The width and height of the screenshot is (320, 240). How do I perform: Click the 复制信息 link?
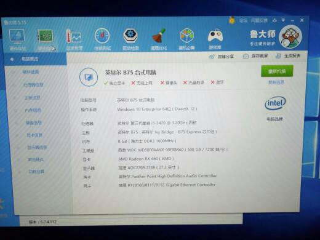click(x=276, y=82)
